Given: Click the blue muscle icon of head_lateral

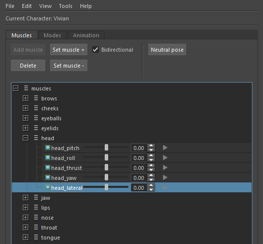Looking at the screenshot, I should [48, 187].
